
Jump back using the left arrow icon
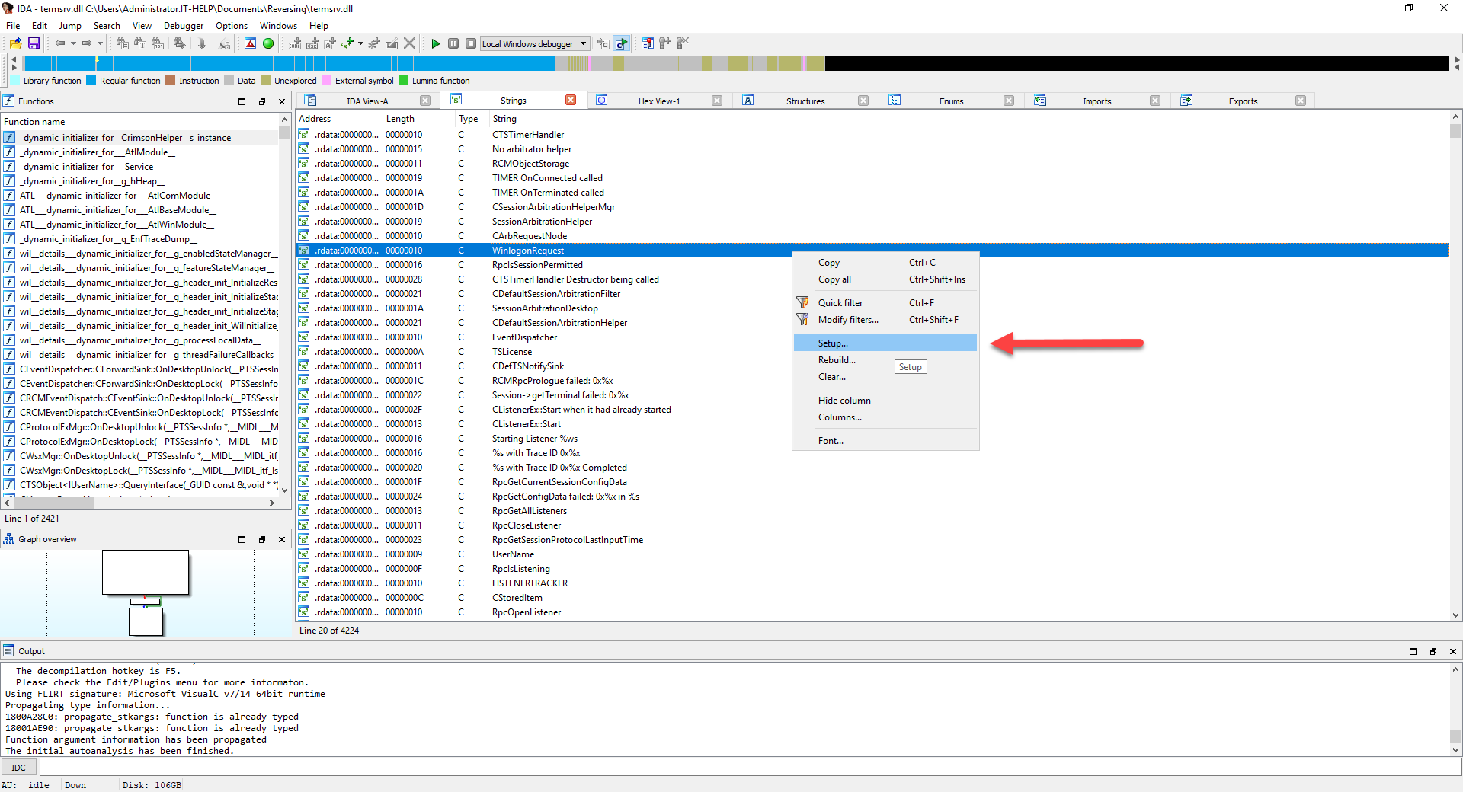[x=59, y=43]
